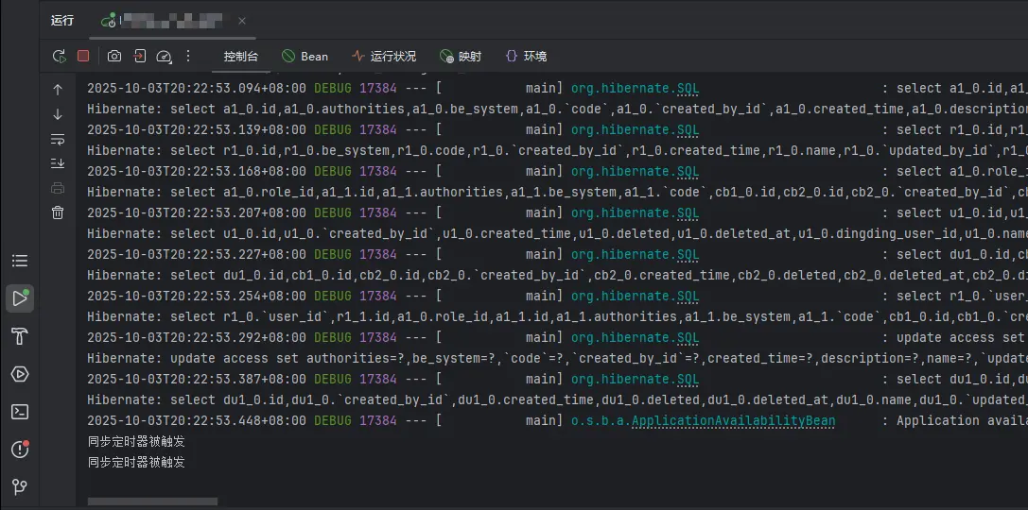The image size is (1028, 510).
Task: Clear console output with the trash icon
Action: coord(58,212)
